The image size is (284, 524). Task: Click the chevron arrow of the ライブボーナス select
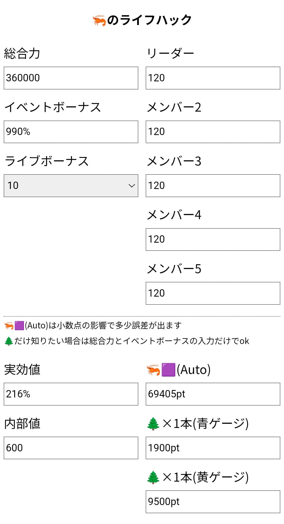[x=132, y=186]
